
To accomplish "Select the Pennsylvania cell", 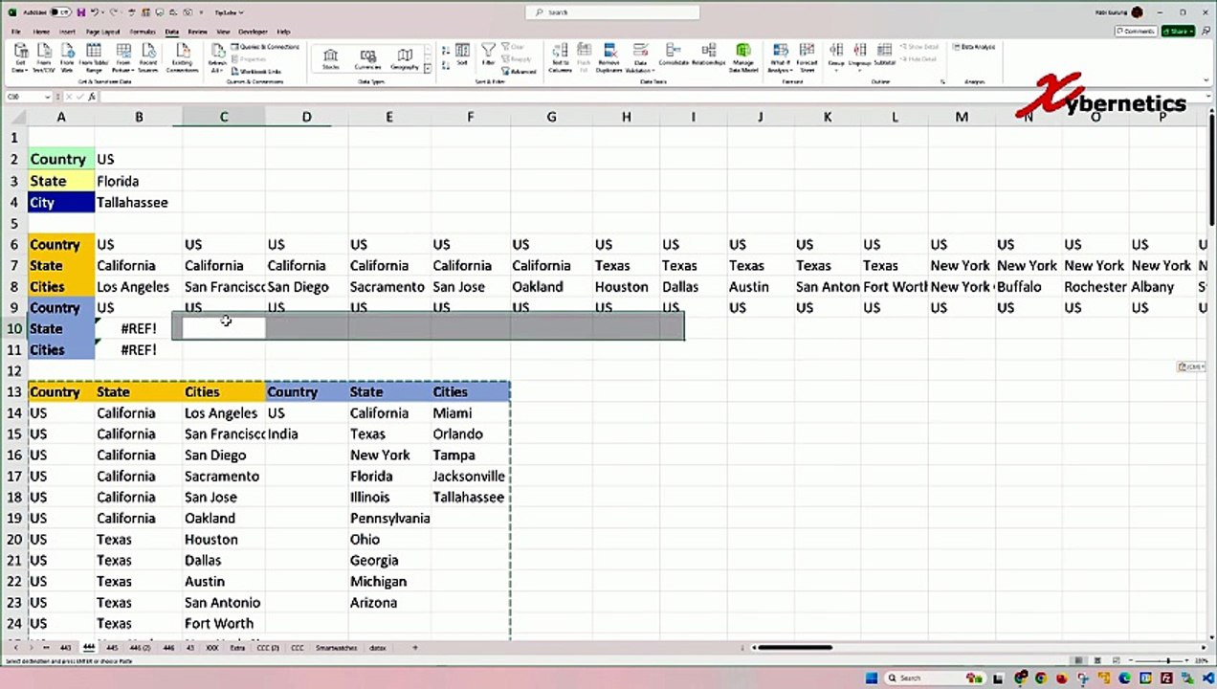I will (389, 518).
